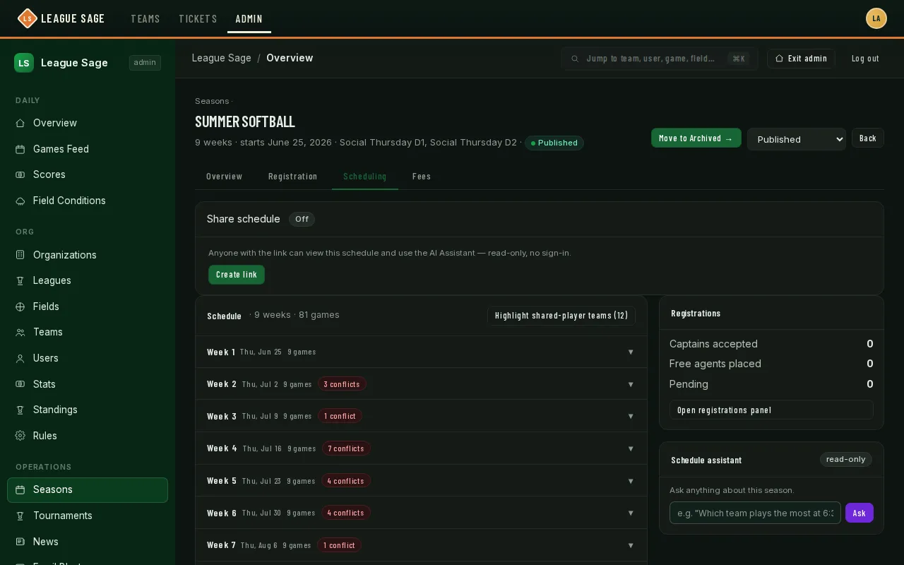Image resolution: width=904 pixels, height=565 pixels.
Task: Click the Rules gear icon
Action: 20,436
